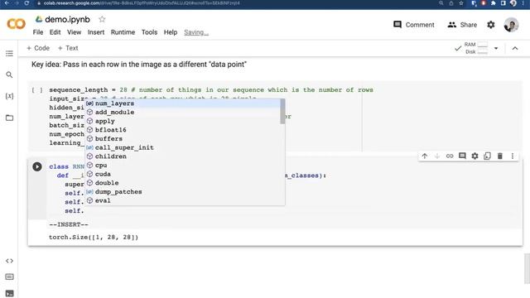Open the View menu
This screenshot has width=530, height=298.
(74, 32)
